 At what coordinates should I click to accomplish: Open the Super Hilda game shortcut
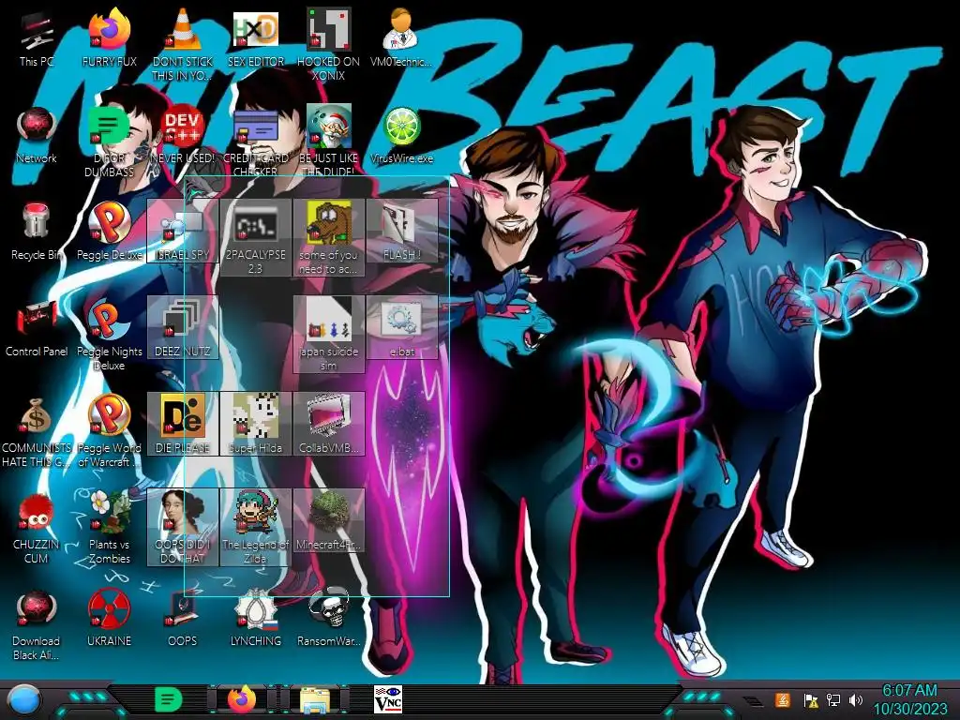[x=256, y=425]
